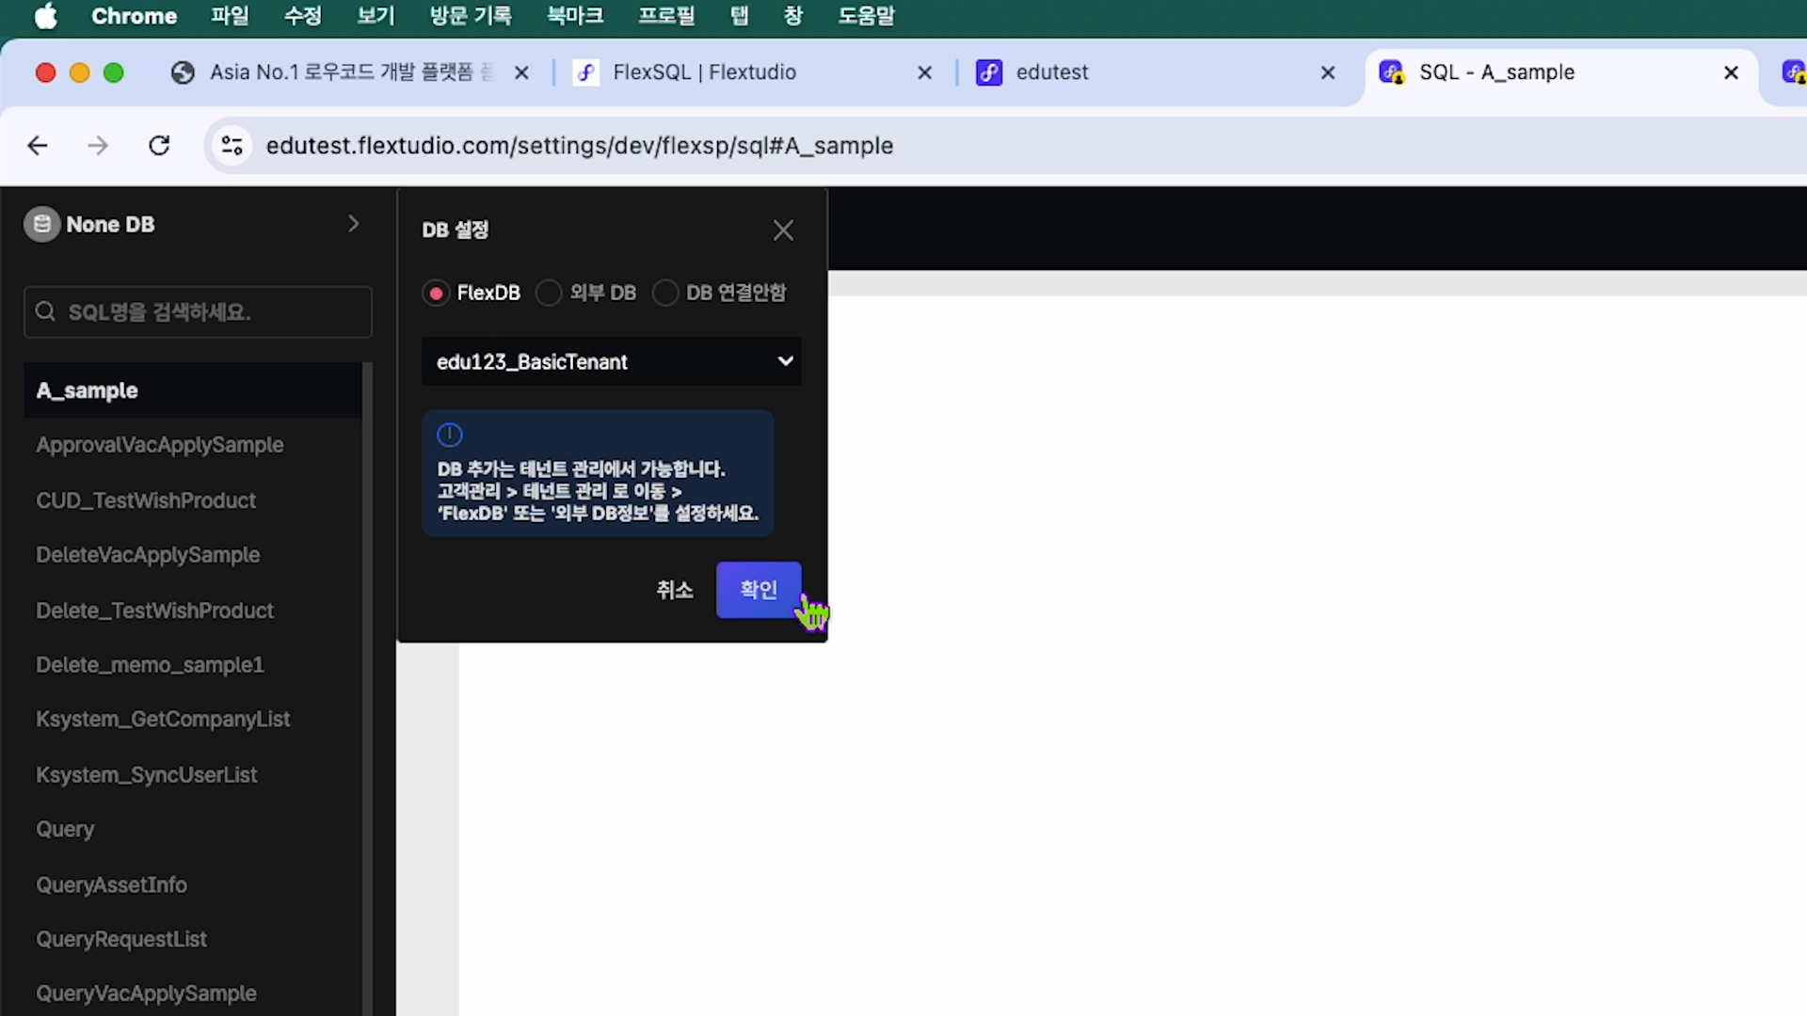Screen dimensions: 1807x1016
Task: Close the DB 설정 dialog with X
Action: (783, 230)
